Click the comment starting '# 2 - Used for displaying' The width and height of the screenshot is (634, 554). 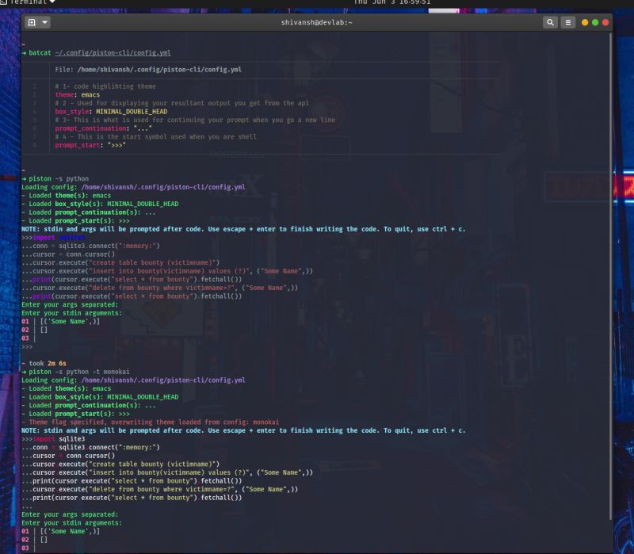[x=182, y=103]
